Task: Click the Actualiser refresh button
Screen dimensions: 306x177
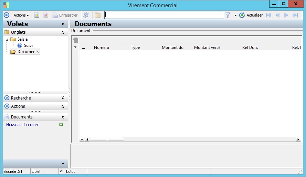Action: pos(251,15)
